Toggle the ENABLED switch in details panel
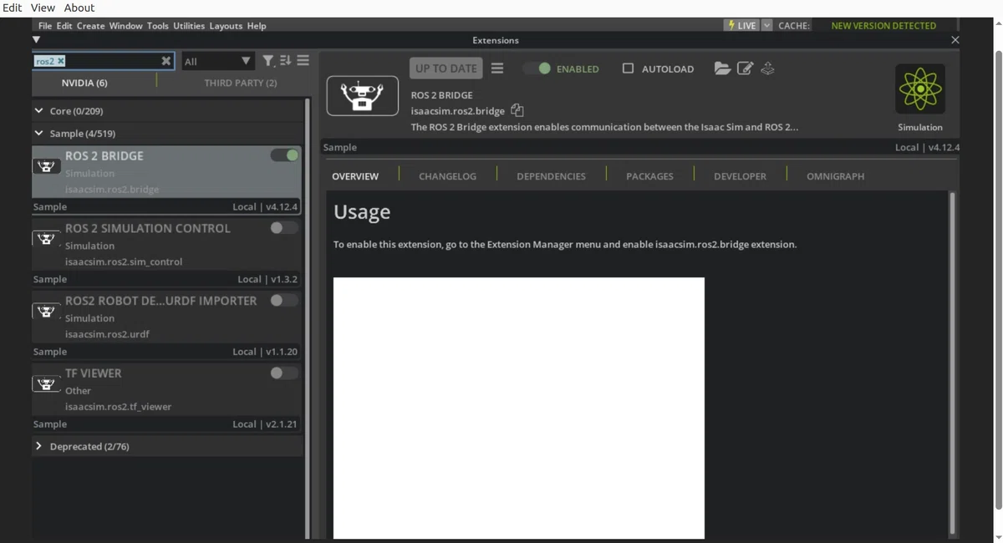Image resolution: width=1003 pixels, height=543 pixels. click(x=537, y=69)
